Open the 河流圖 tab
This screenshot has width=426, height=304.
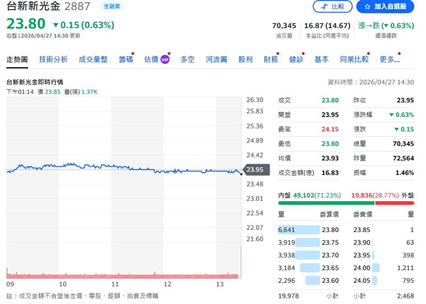[216, 59]
